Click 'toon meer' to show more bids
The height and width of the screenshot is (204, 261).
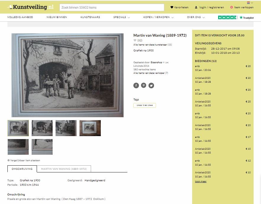click(201, 181)
